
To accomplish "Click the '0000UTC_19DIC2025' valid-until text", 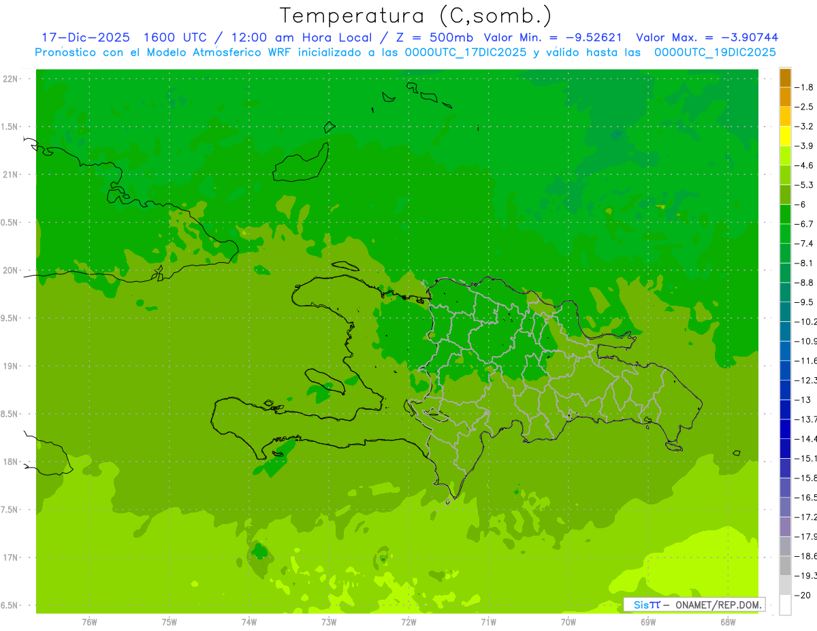I will [x=715, y=52].
